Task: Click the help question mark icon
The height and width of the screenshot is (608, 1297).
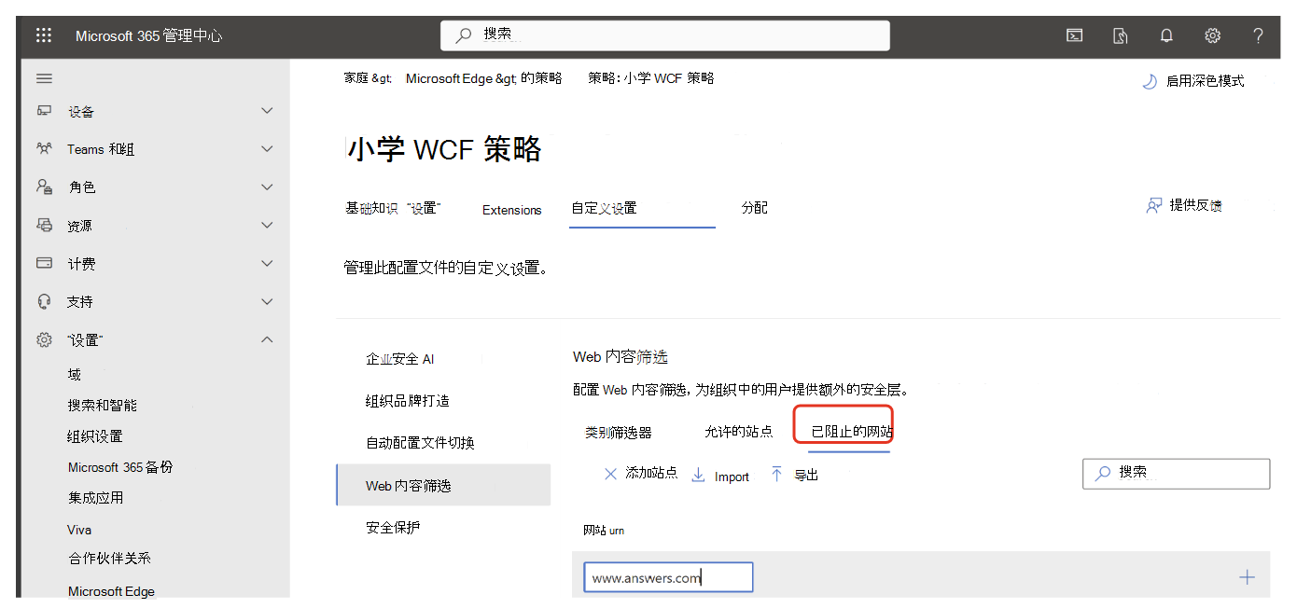Action: tap(1257, 35)
